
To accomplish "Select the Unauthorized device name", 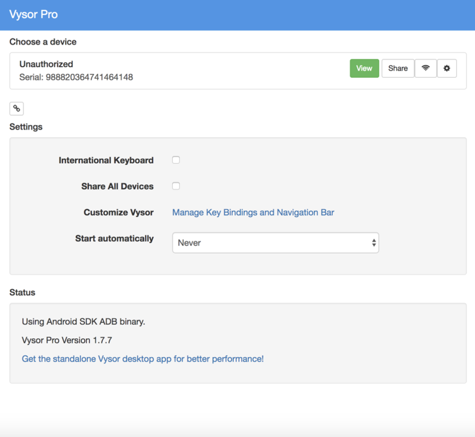I will pyautogui.click(x=46, y=64).
